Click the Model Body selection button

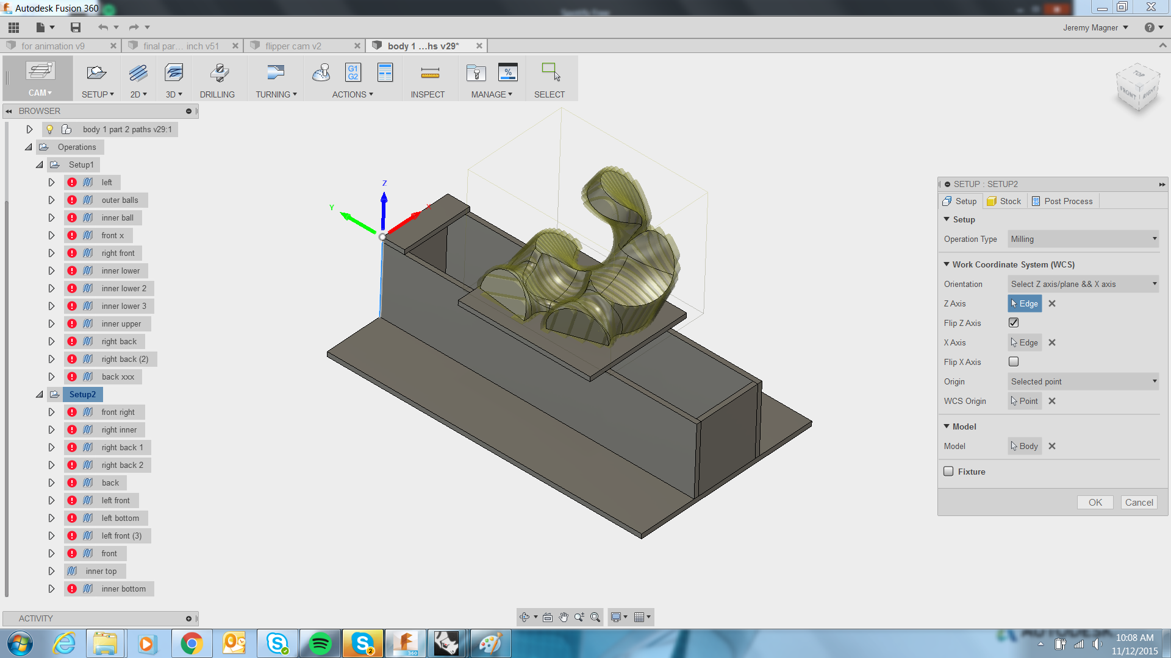(1025, 446)
